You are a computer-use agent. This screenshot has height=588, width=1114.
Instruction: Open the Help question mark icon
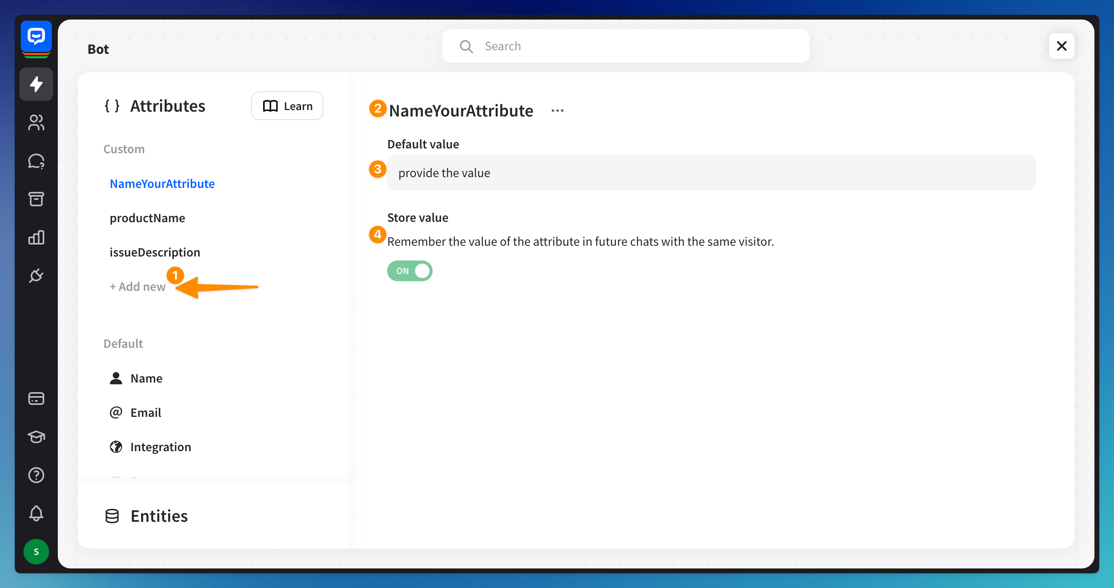pos(36,475)
